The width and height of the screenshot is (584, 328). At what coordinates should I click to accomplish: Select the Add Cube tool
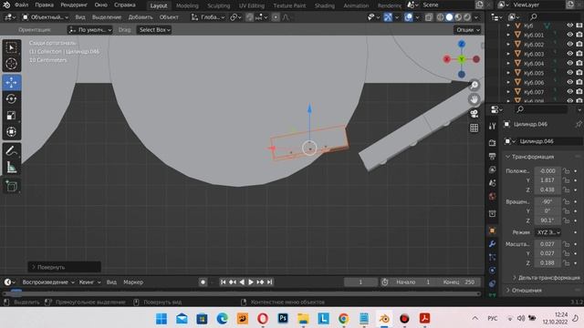point(12,186)
